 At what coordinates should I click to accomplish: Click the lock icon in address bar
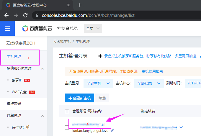tap(37, 15)
